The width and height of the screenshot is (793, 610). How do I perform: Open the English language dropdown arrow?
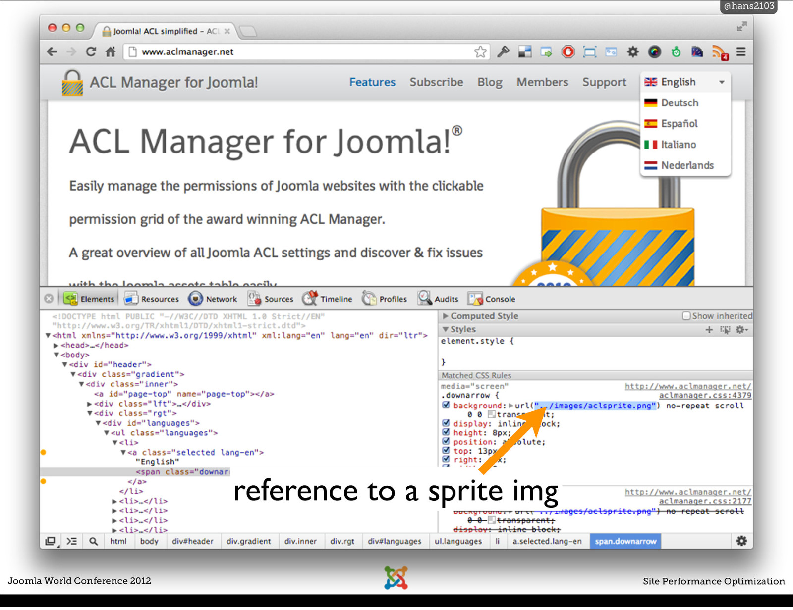coord(722,82)
